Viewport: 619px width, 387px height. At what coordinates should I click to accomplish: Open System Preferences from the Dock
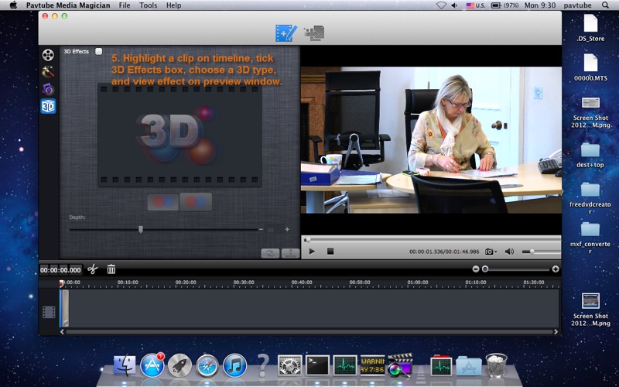click(x=290, y=365)
